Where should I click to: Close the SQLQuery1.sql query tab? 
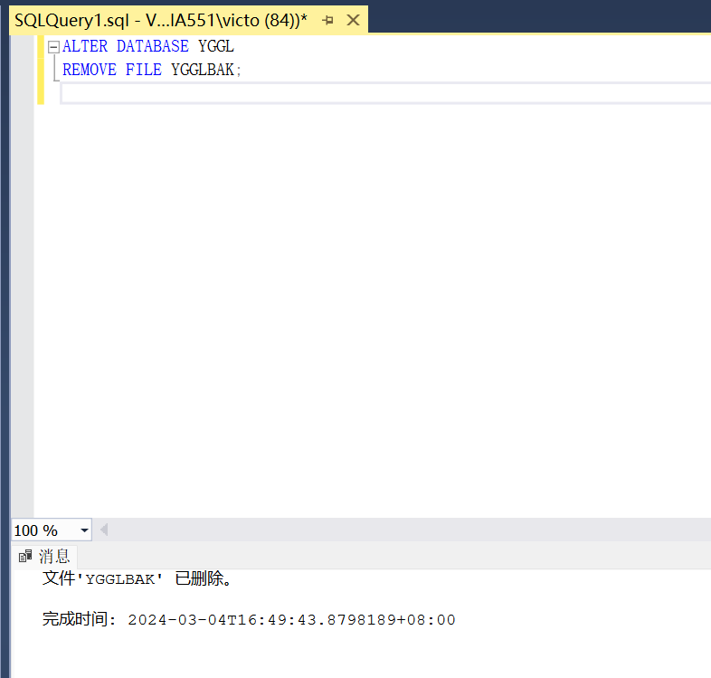353,20
